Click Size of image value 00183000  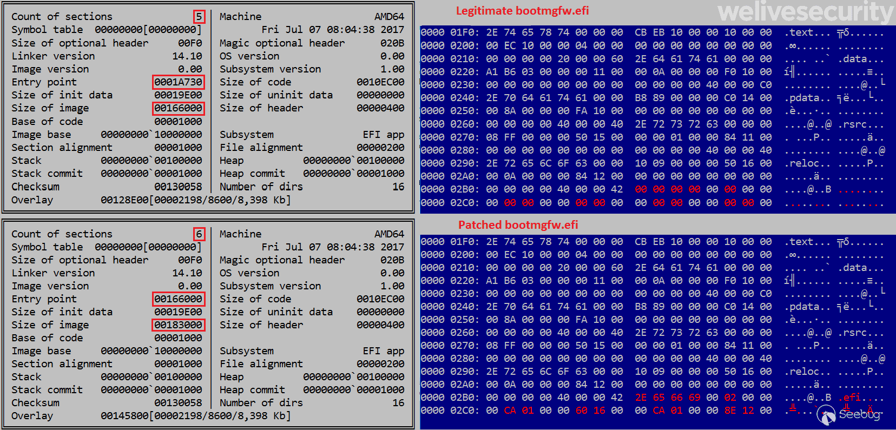178,325
